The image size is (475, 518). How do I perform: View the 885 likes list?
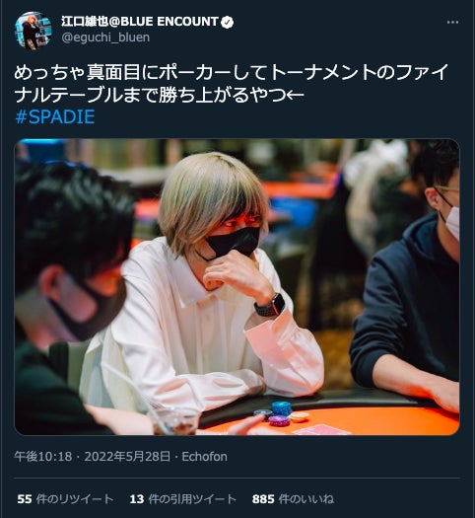293,499
